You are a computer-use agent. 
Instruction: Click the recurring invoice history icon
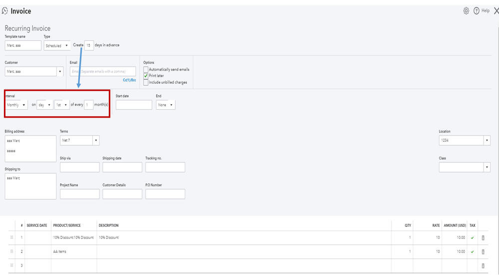(5, 11)
